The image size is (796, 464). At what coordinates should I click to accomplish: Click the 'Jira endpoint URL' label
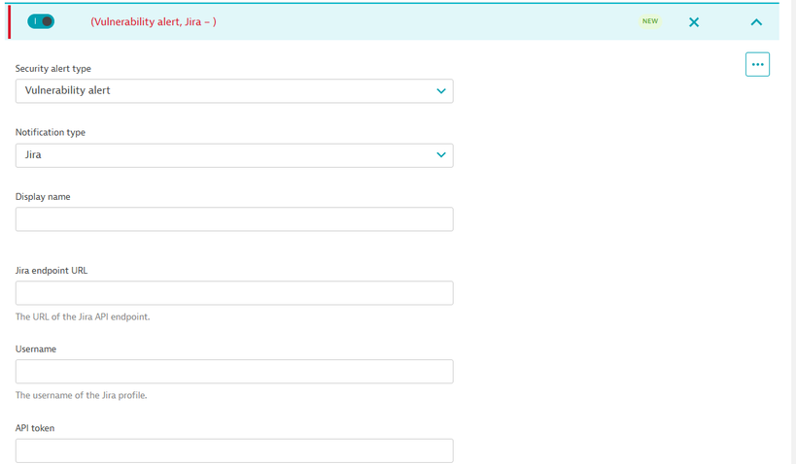click(52, 271)
